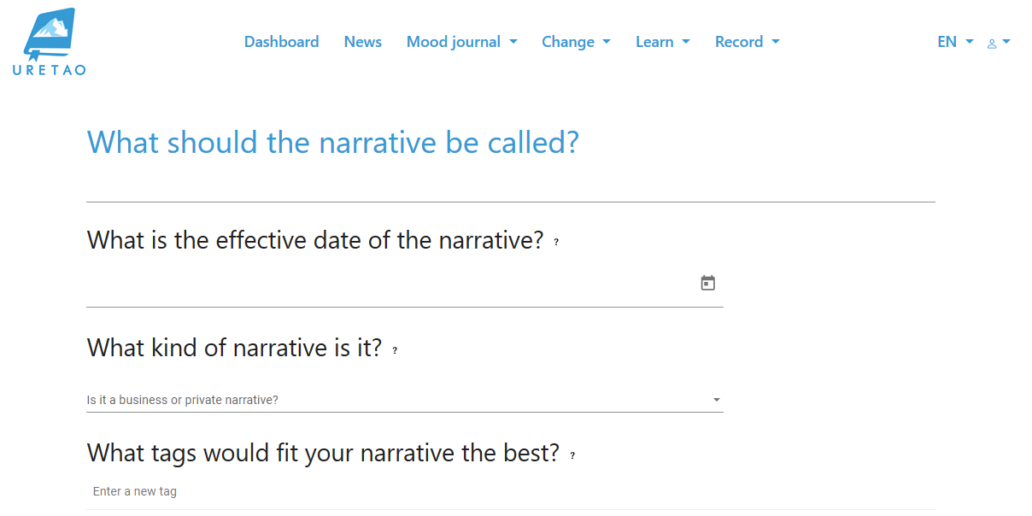Open the Change dropdown menu
This screenshot has width=1032, height=516.
576,42
